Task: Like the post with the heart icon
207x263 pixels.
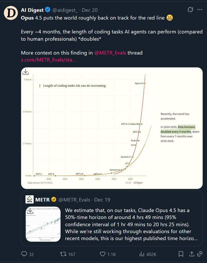Action: tap(103, 254)
